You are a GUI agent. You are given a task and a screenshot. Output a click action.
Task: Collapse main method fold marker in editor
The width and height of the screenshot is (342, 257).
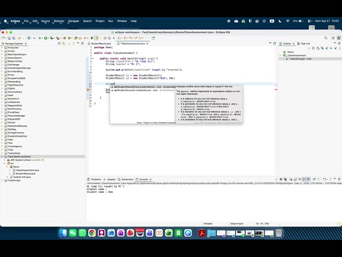92,58
